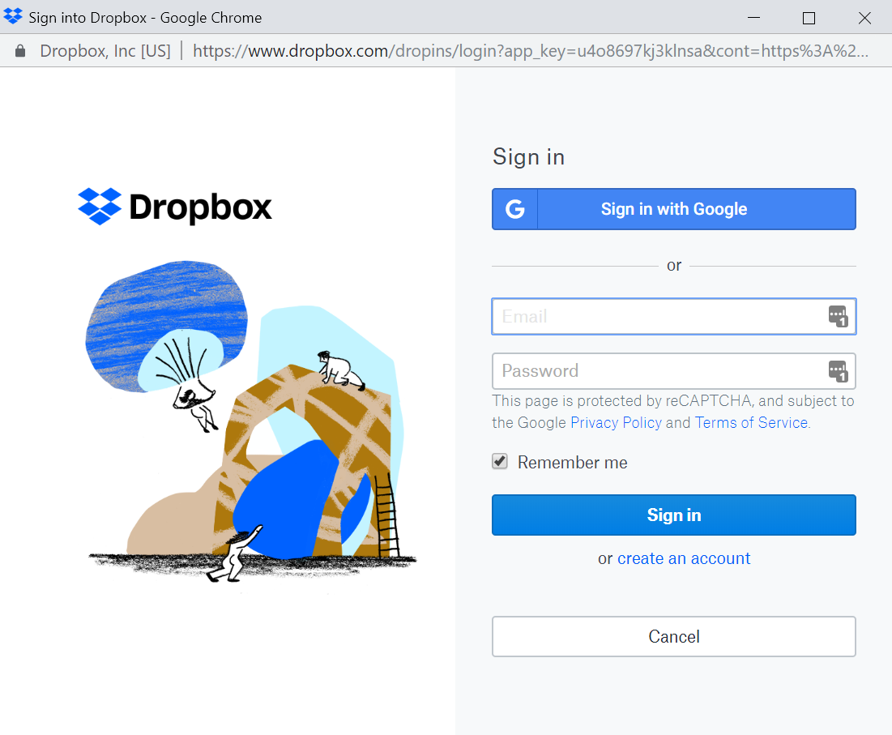Sign in with Google

[x=673, y=209]
